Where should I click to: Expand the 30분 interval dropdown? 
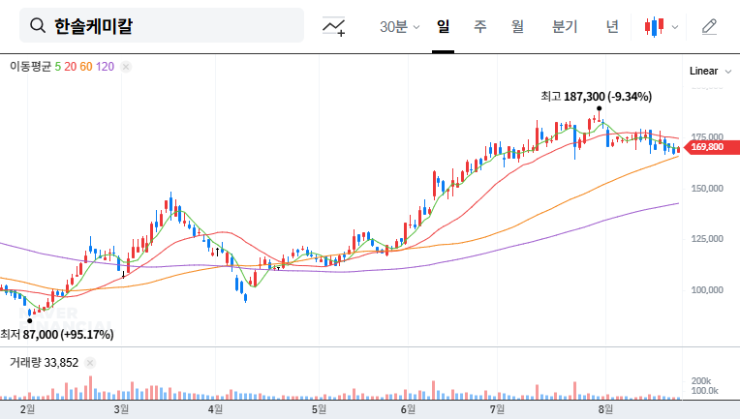(399, 27)
